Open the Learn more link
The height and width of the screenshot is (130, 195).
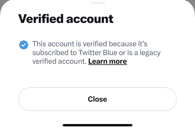click(108, 61)
